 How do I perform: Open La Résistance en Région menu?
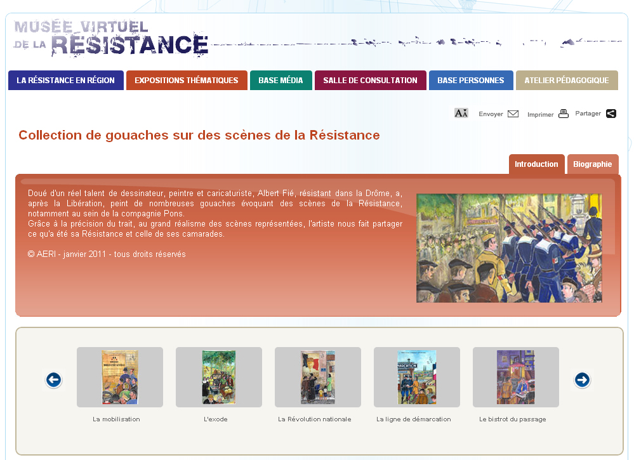tap(66, 80)
